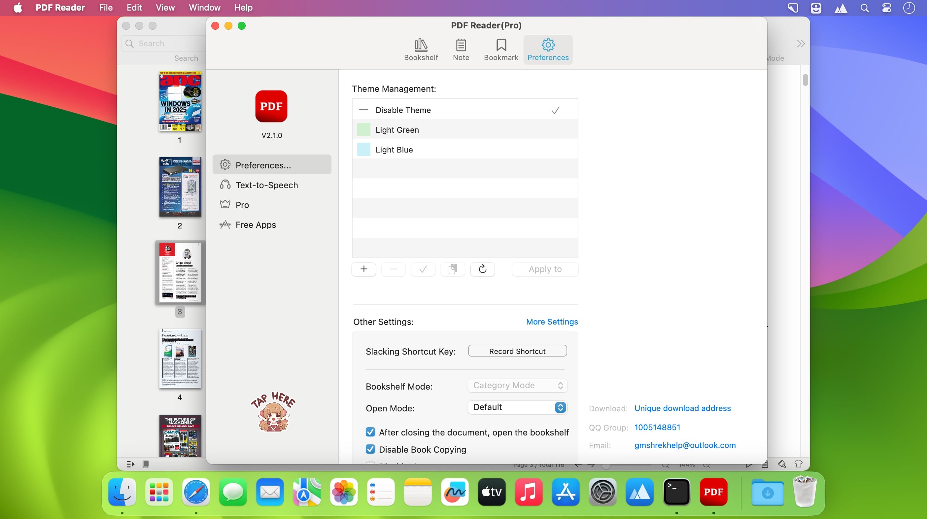Open Spotlight search in the menu bar
Viewport: 927px width, 519px height.
pos(864,8)
